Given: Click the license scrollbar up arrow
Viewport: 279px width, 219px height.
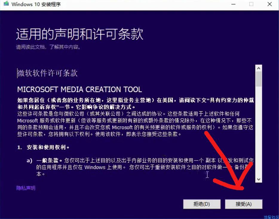Looking at the screenshot, I should (258, 68).
